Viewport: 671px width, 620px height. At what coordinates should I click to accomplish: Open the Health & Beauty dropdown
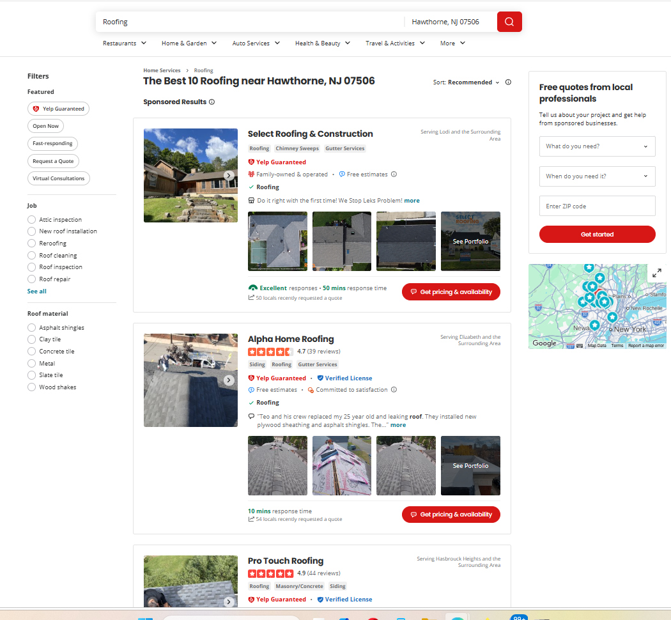tap(323, 43)
